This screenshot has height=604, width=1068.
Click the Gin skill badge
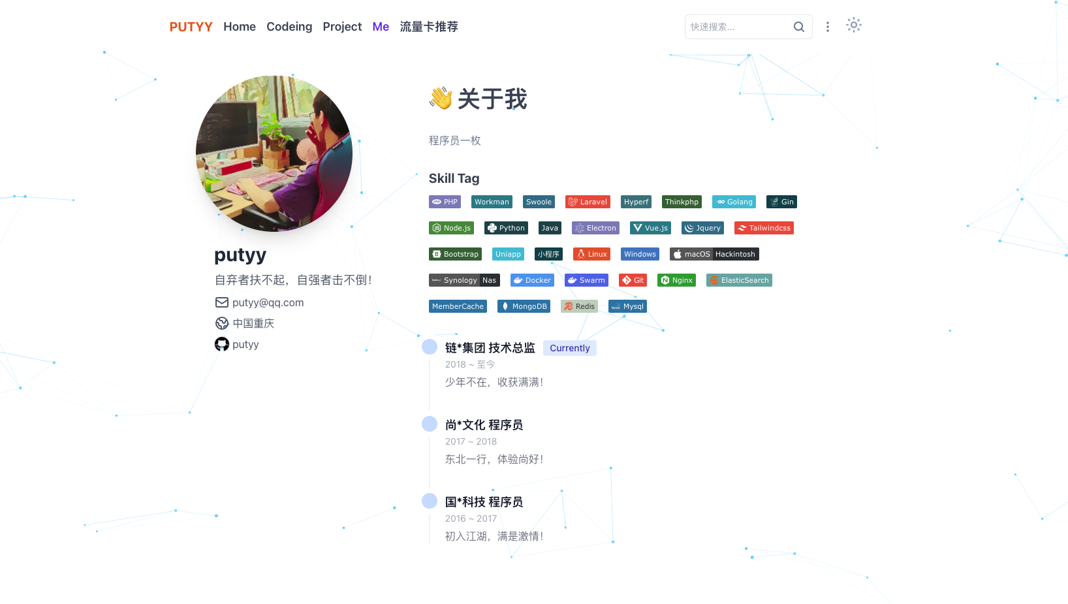click(x=781, y=202)
